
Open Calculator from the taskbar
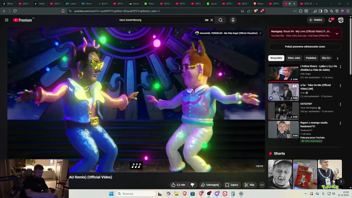click(233, 194)
